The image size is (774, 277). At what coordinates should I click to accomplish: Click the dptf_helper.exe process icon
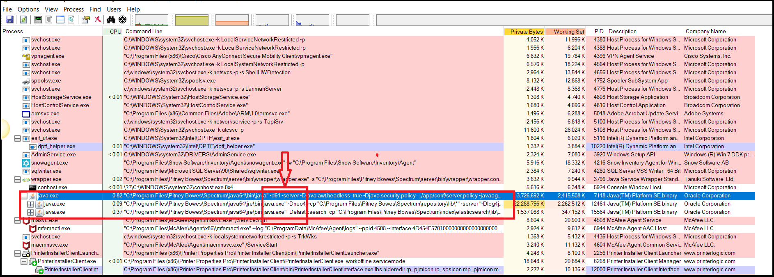click(x=33, y=147)
